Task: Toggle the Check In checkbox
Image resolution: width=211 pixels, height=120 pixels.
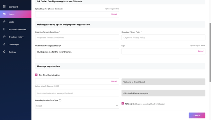Action: (x=123, y=103)
